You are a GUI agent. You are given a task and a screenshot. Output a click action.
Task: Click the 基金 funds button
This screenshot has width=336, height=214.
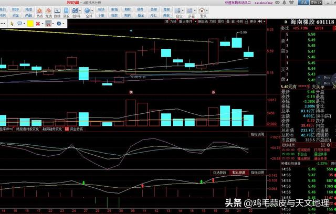pyautogui.click(x=141, y=15)
